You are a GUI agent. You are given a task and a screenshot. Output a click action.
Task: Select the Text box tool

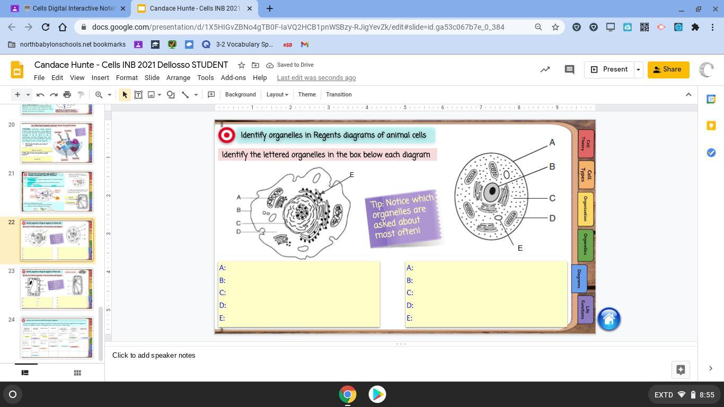pyautogui.click(x=138, y=95)
